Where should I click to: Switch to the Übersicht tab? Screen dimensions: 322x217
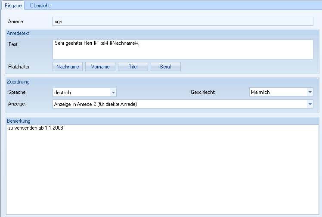(40, 5)
